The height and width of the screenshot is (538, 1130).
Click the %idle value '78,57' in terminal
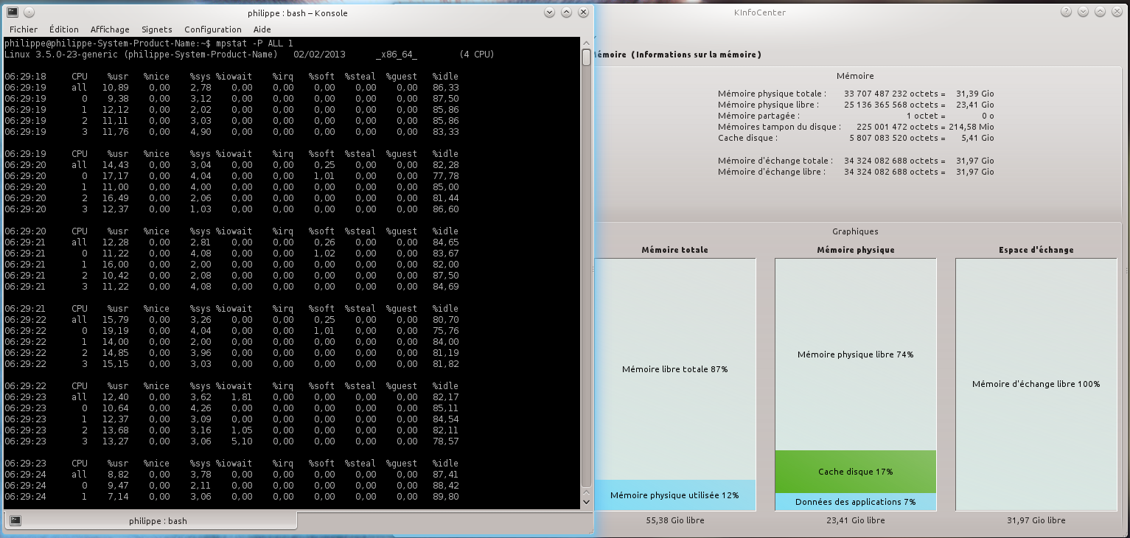446,441
